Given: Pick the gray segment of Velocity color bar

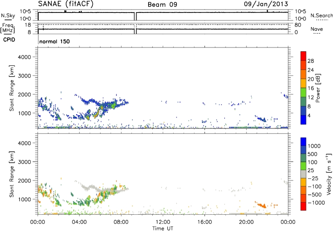Looking at the screenshot, I should coord(303,174).
